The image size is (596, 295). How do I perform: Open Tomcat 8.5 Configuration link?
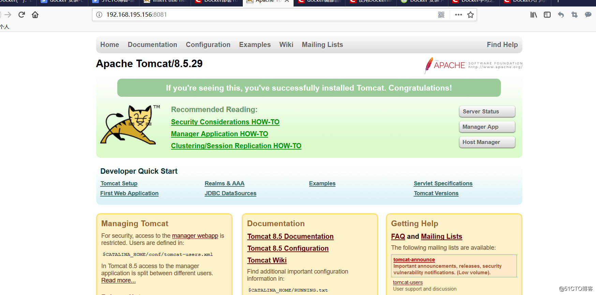pyautogui.click(x=288, y=248)
